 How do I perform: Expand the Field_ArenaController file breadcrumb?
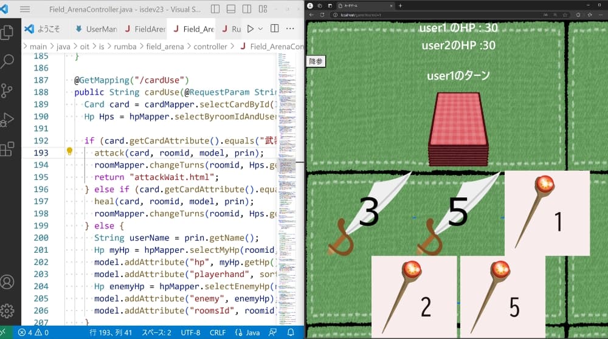[x=271, y=47]
